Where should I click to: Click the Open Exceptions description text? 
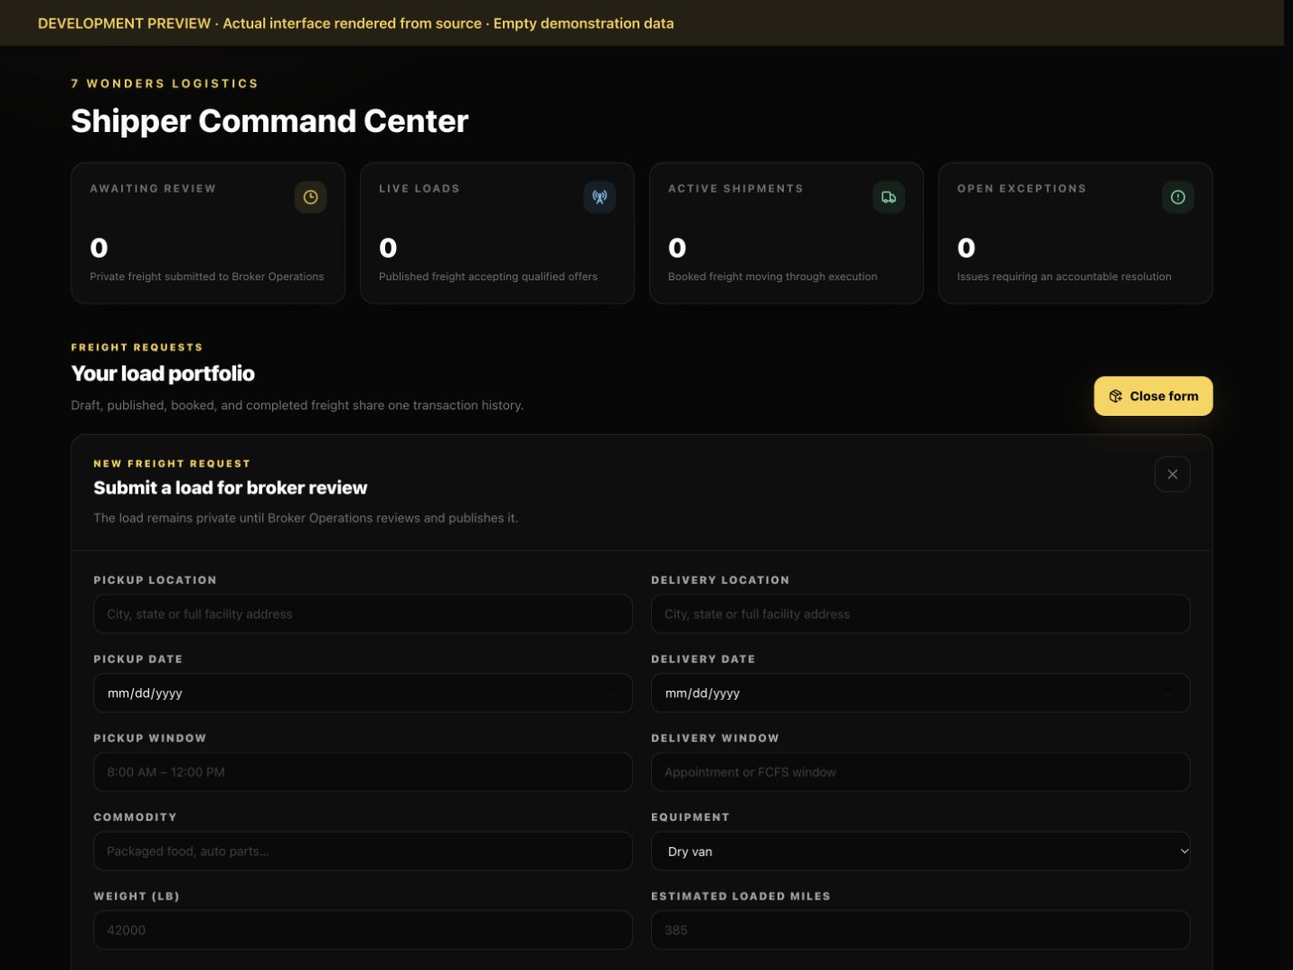pos(1064,277)
